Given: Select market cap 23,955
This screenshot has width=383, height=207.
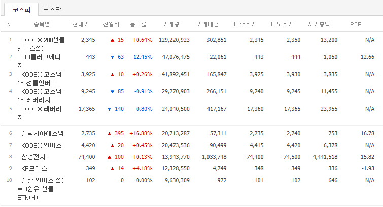Looking at the screenshot, I should (329, 109).
